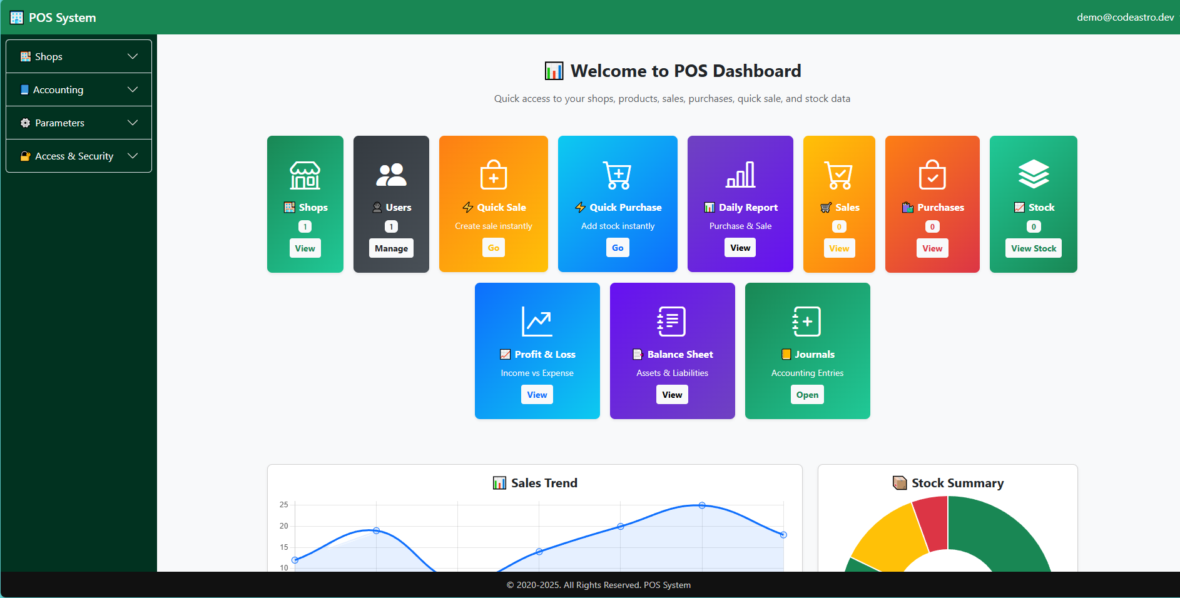Click the journal plus icon on Journals card
1180x598 pixels.
806,322
